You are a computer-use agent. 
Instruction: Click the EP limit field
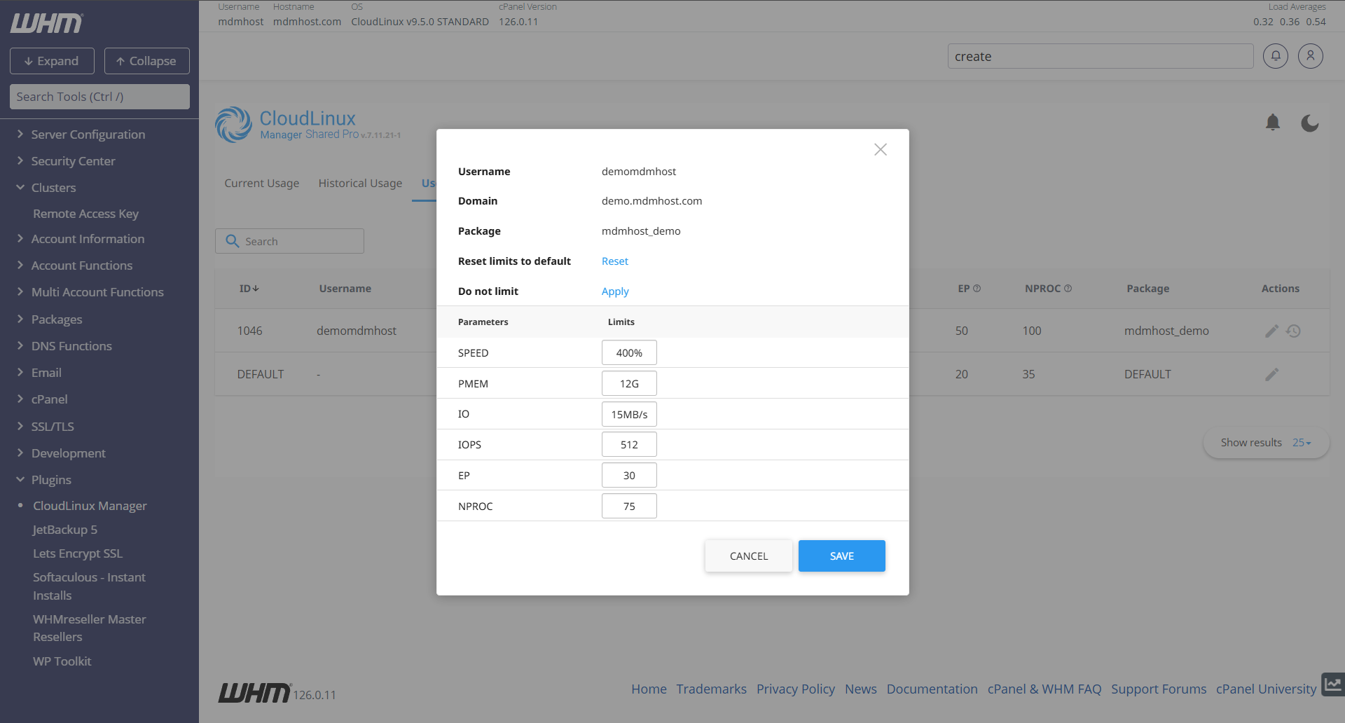click(629, 475)
